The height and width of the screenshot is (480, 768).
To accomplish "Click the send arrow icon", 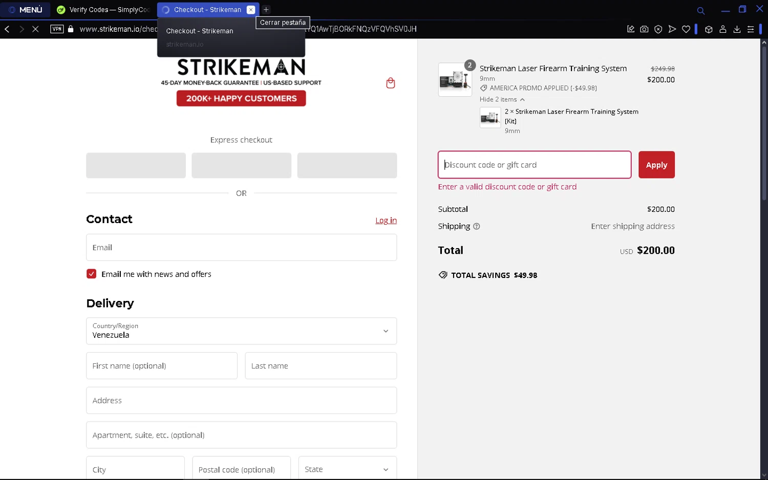I will pyautogui.click(x=672, y=29).
